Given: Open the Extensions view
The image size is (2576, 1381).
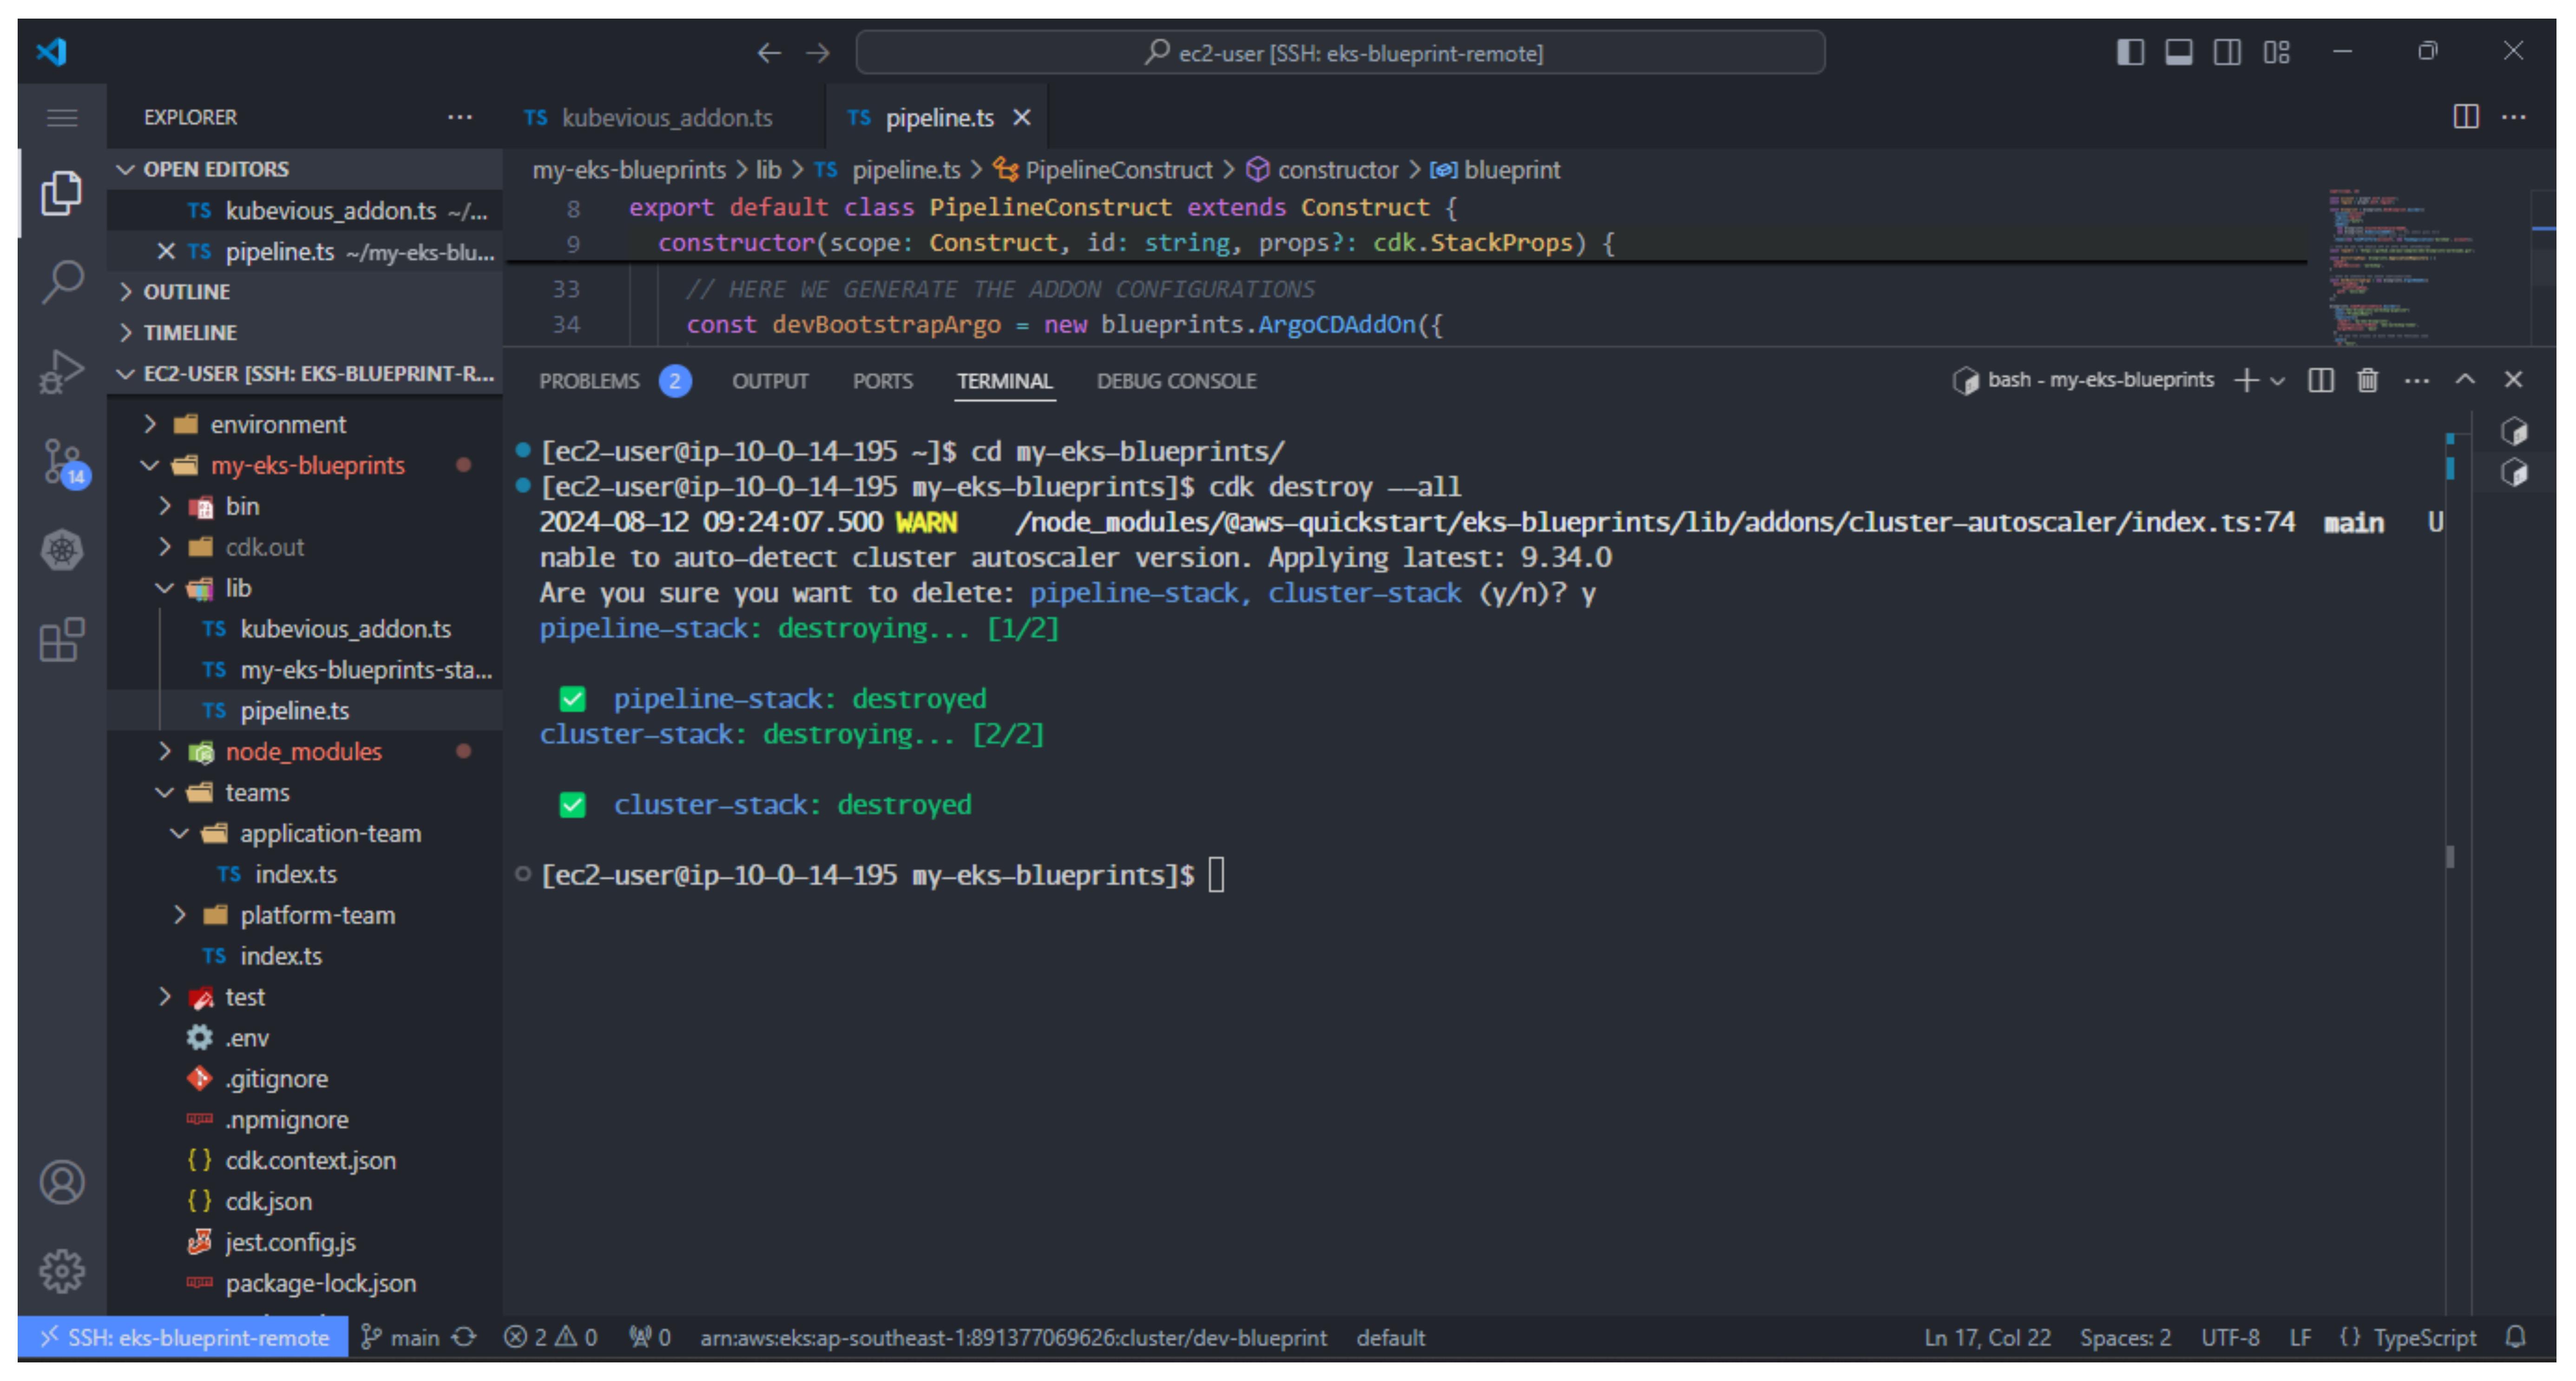Looking at the screenshot, I should pyautogui.click(x=62, y=639).
